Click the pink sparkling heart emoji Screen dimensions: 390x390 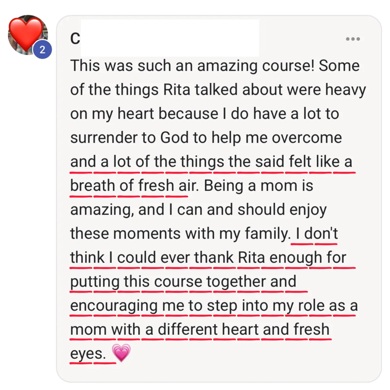click(x=121, y=353)
